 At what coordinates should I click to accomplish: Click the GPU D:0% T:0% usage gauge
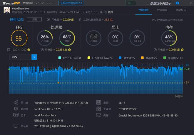[93, 38]
